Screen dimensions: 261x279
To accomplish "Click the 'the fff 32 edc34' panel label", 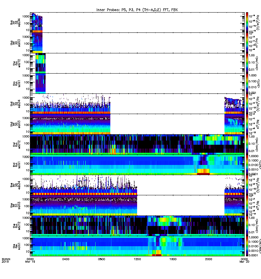I will (15, 185).
